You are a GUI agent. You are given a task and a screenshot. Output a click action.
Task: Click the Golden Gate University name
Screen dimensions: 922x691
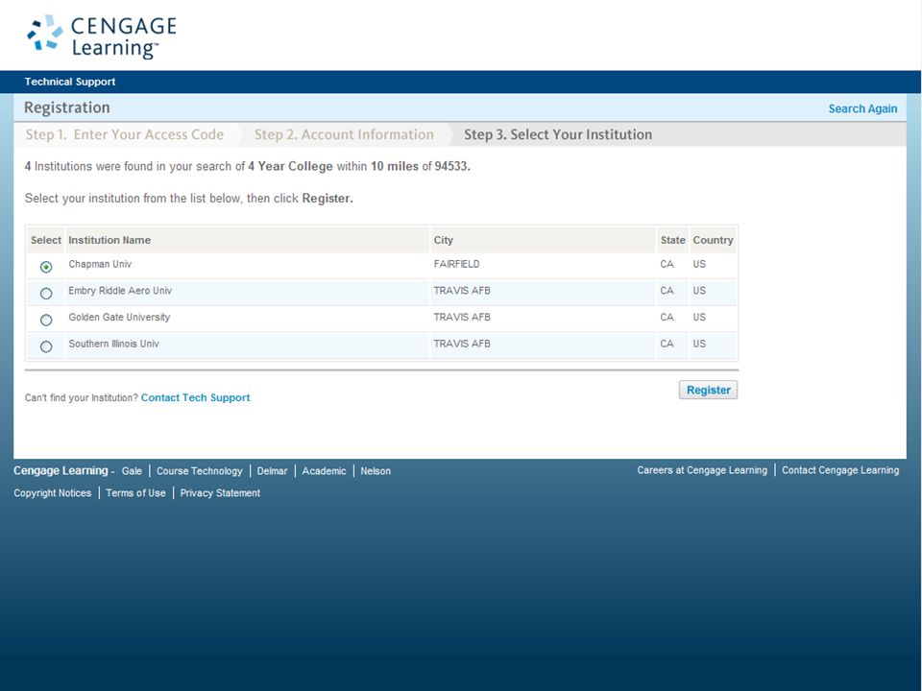tap(119, 318)
